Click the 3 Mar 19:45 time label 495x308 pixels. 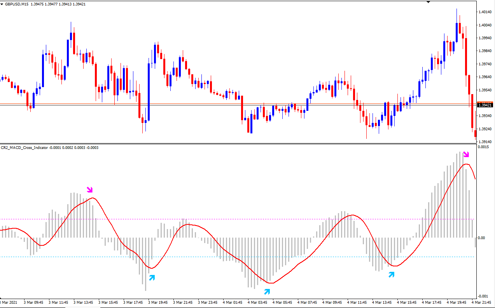pos(158,302)
